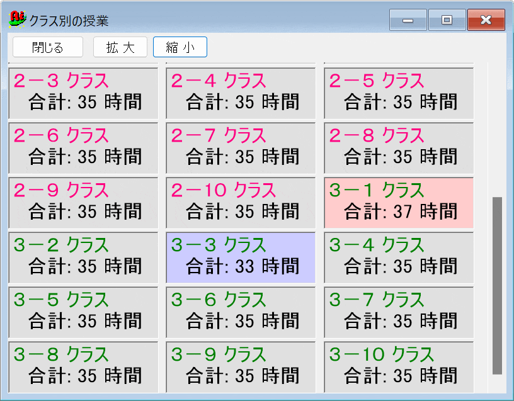Screen dimensions: 514x401
Task: Open the 3－7 クラス schedule panel
Action: [x=397, y=311]
